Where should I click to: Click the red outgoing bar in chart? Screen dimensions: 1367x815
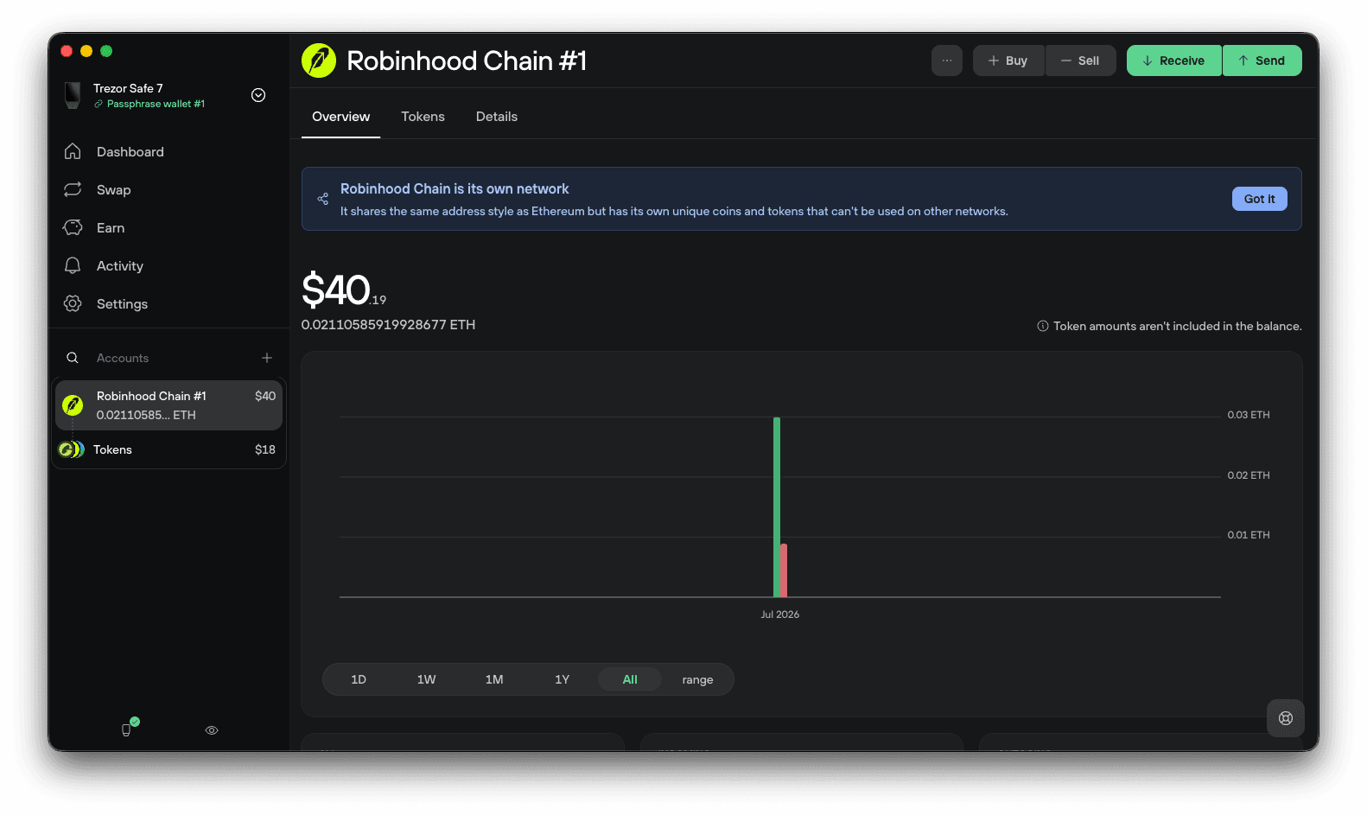point(784,570)
